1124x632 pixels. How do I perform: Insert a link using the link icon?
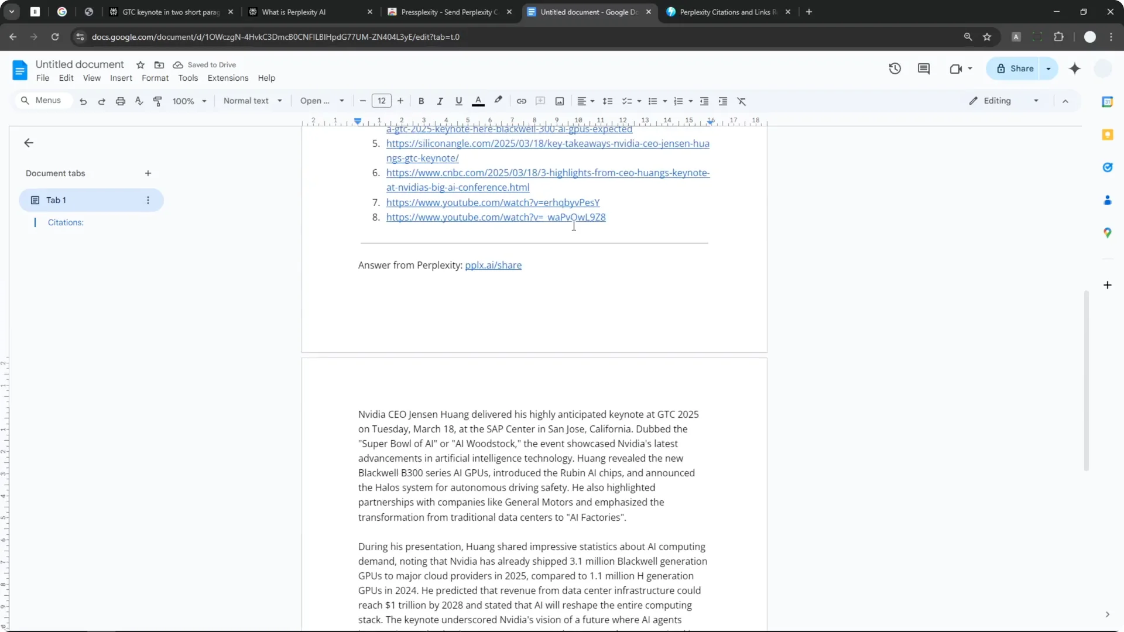coord(522,101)
